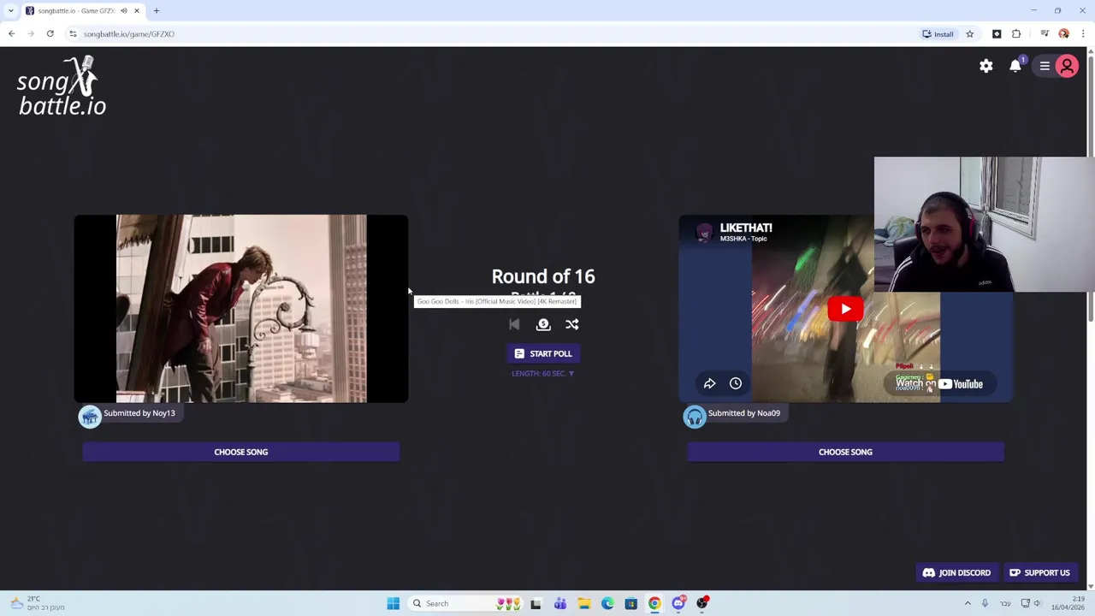Go to the previous battle

514,324
